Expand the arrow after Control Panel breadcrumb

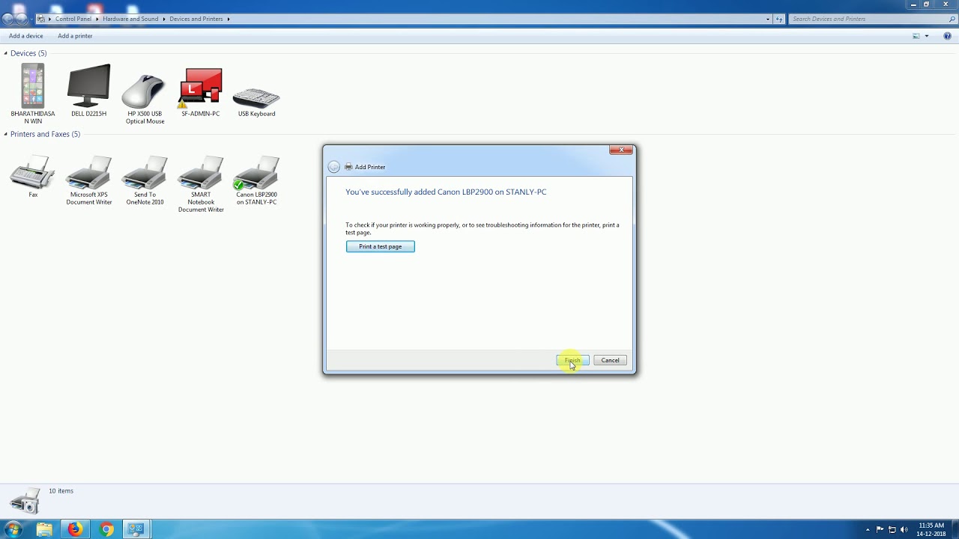coord(97,19)
